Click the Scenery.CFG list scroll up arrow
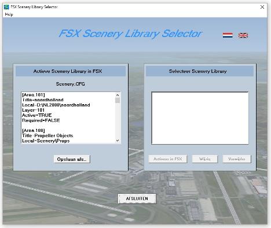 [x=118, y=95]
